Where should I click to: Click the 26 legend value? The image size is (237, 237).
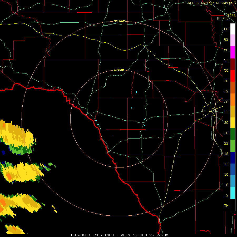tap(226, 133)
